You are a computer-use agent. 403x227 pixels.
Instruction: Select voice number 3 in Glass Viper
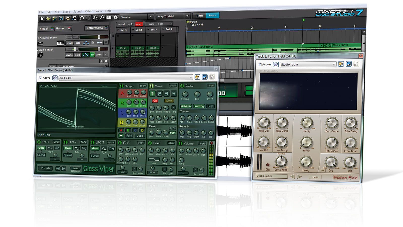pyautogui.click(x=166, y=94)
